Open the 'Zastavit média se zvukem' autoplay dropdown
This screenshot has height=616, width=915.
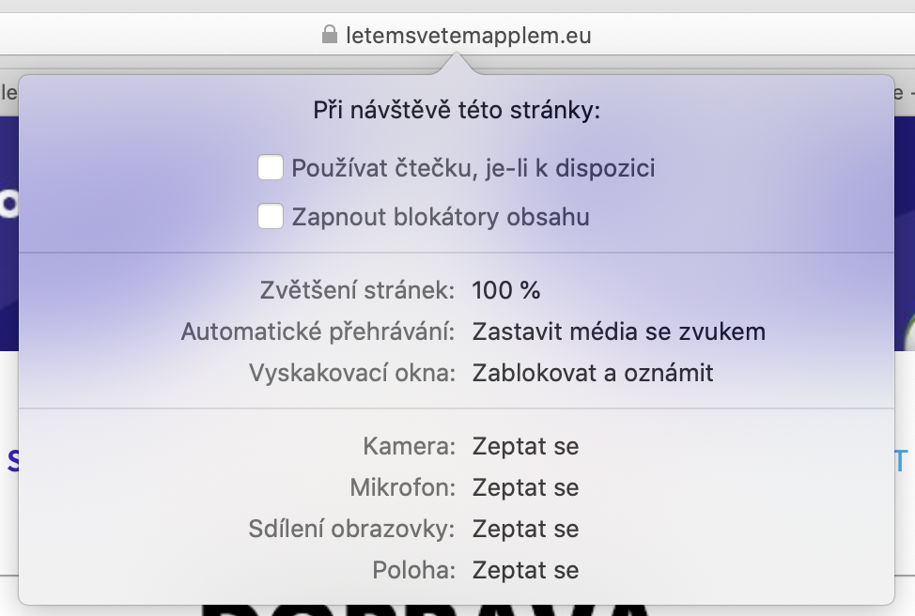click(x=618, y=331)
